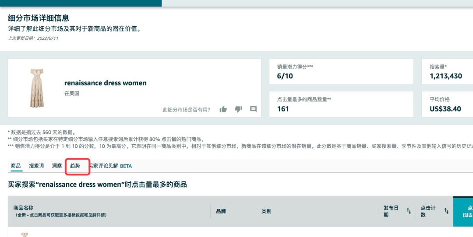This screenshot has height=237, width=473.
Task: Select the renaissance dress women niche title
Action: 105,83
